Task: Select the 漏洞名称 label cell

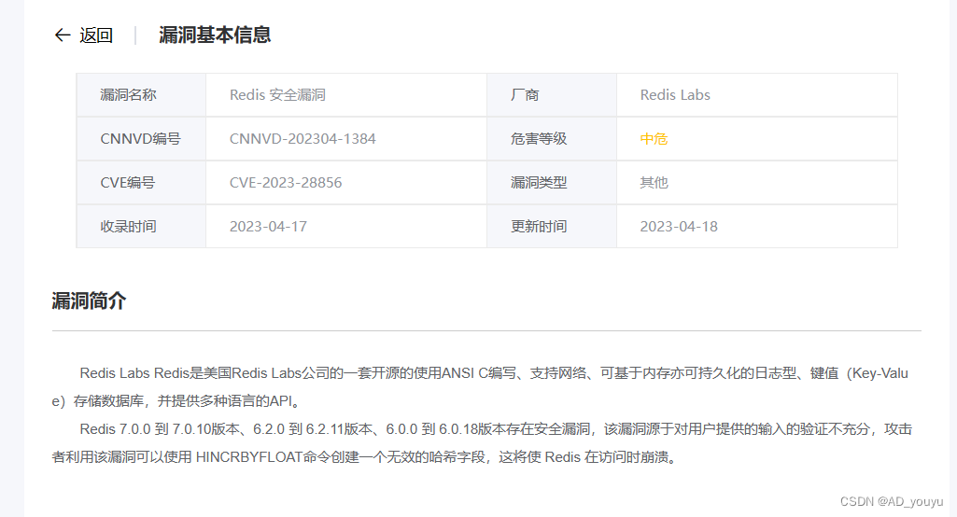Action: tap(141, 95)
